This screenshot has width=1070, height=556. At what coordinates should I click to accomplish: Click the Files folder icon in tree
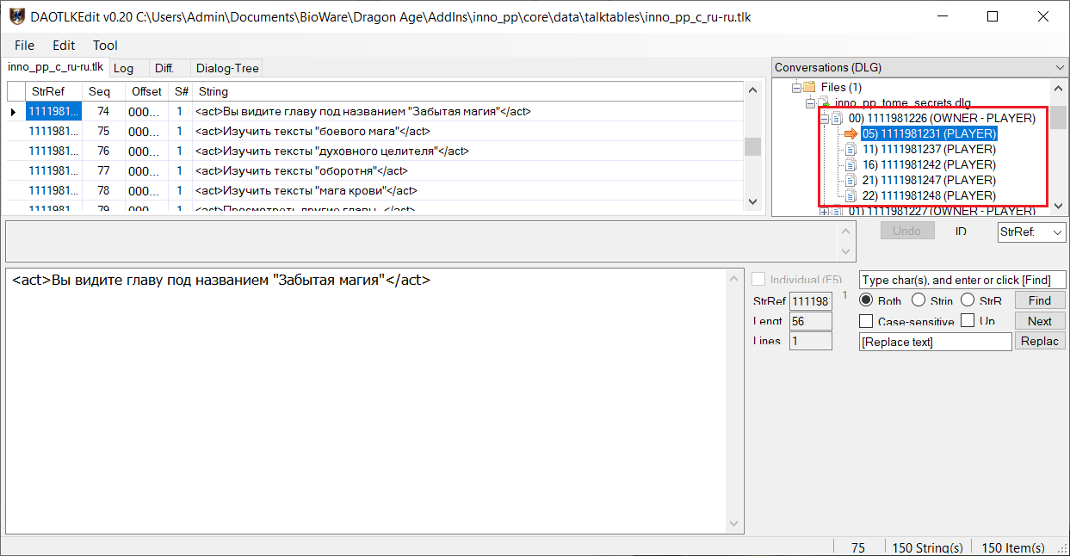809,87
